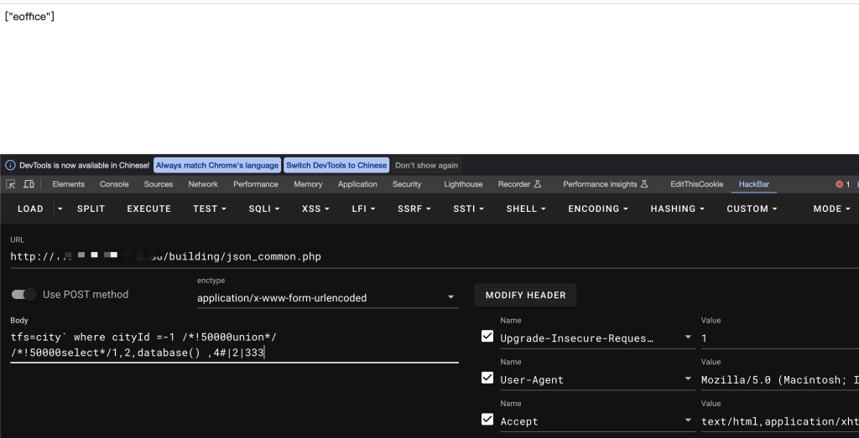Switch to the Elements tab
This screenshot has height=438, width=859.
point(69,184)
